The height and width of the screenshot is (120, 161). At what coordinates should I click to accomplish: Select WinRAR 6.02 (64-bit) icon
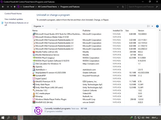click(34, 102)
